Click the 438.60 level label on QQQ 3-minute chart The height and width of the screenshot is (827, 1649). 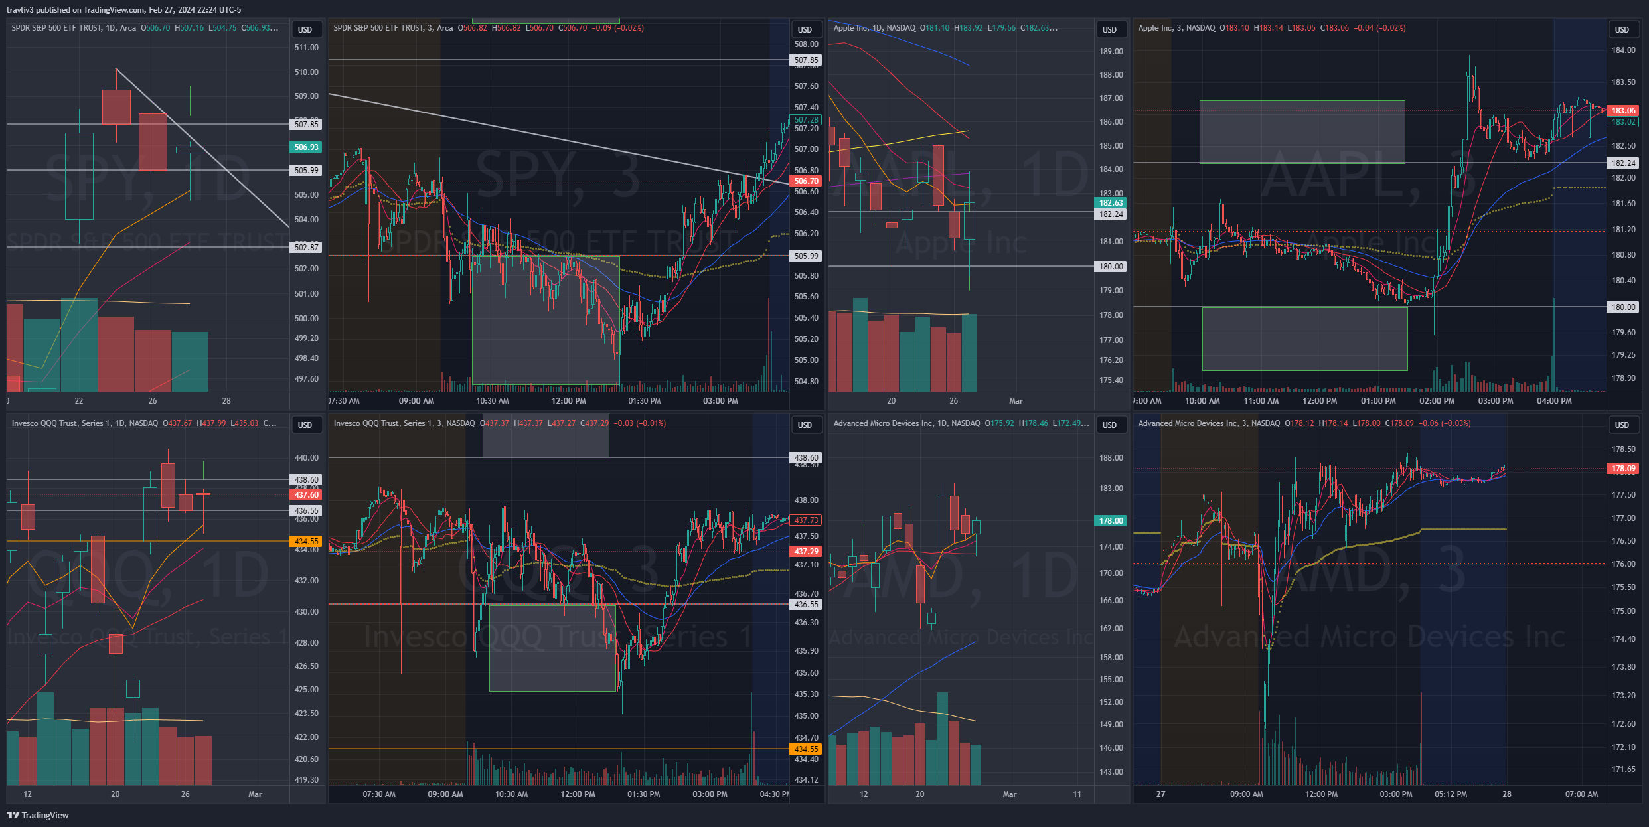(x=806, y=458)
